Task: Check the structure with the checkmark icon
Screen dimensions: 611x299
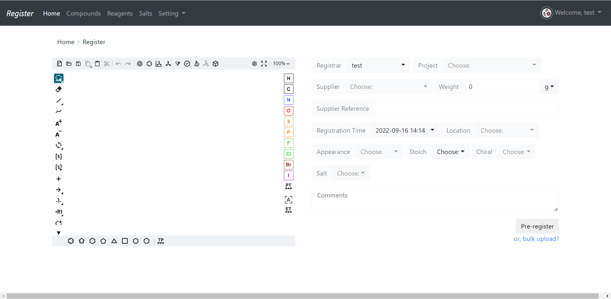Action: 187,64
